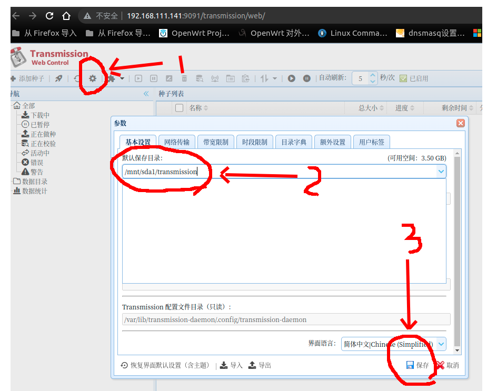Click Add Torrent (添加种子) button
The height and width of the screenshot is (391, 487).
click(27, 78)
